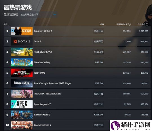Click PUBG free-to-play button
Viewport: 152px width, 131px height.
point(99,94)
